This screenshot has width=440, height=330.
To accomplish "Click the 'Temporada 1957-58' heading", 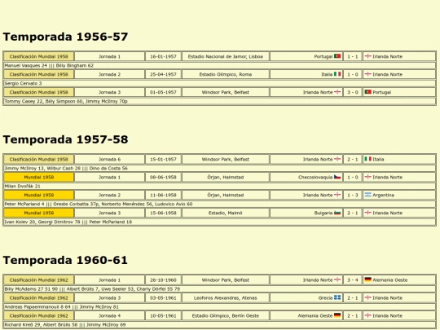I will pos(65,139).
